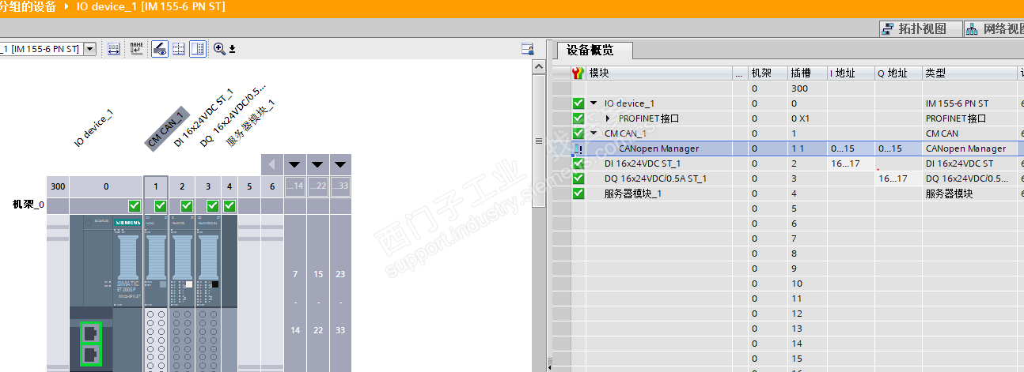Click green check above slot 4
The width and height of the screenshot is (1024, 372).
(229, 206)
